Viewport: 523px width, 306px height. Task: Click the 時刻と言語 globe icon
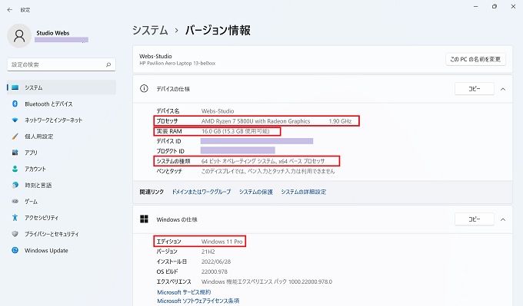click(x=15, y=185)
